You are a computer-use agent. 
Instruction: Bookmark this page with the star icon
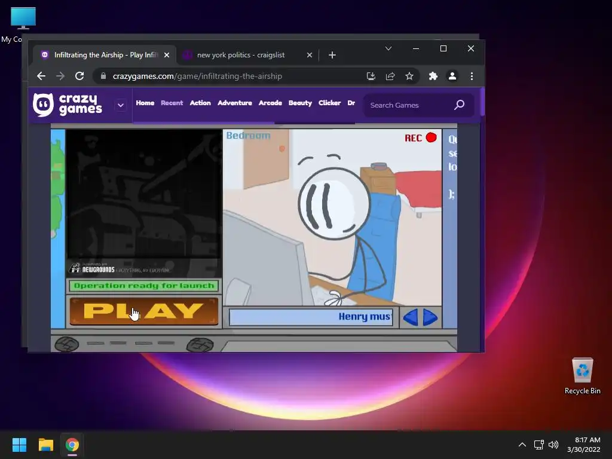tap(409, 76)
